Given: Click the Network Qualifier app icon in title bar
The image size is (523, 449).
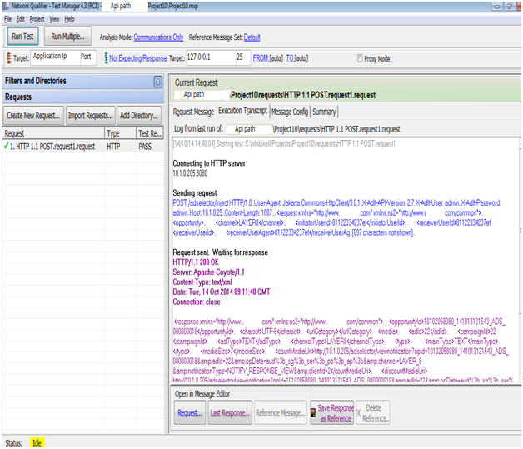Looking at the screenshot, I should click(5, 5).
